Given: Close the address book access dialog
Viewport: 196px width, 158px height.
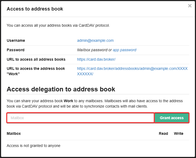Looking at the screenshot, I should tap(190, 6).
